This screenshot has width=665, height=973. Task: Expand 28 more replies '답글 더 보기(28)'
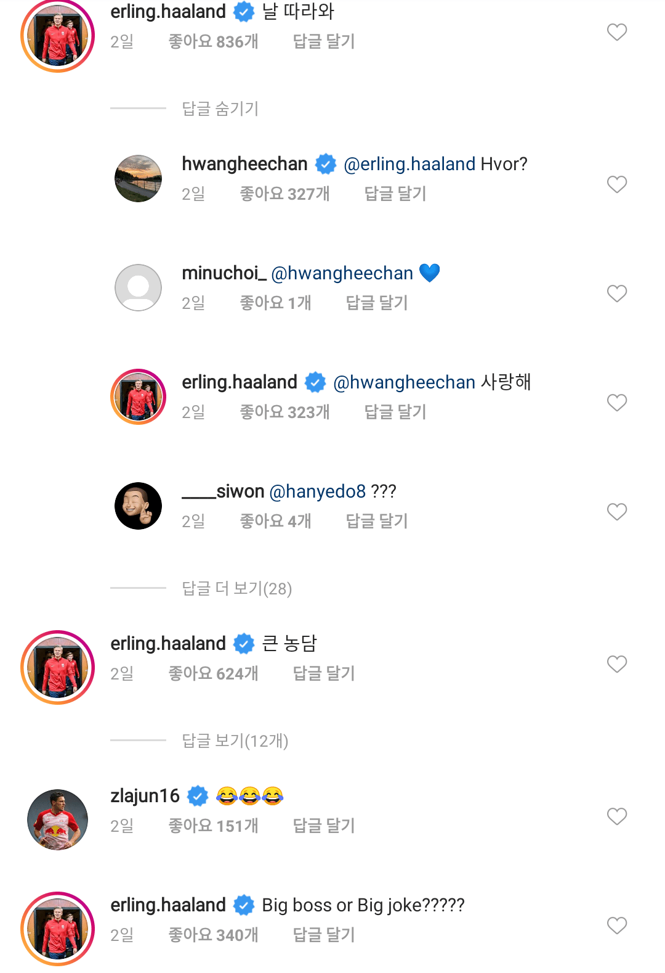tap(236, 589)
